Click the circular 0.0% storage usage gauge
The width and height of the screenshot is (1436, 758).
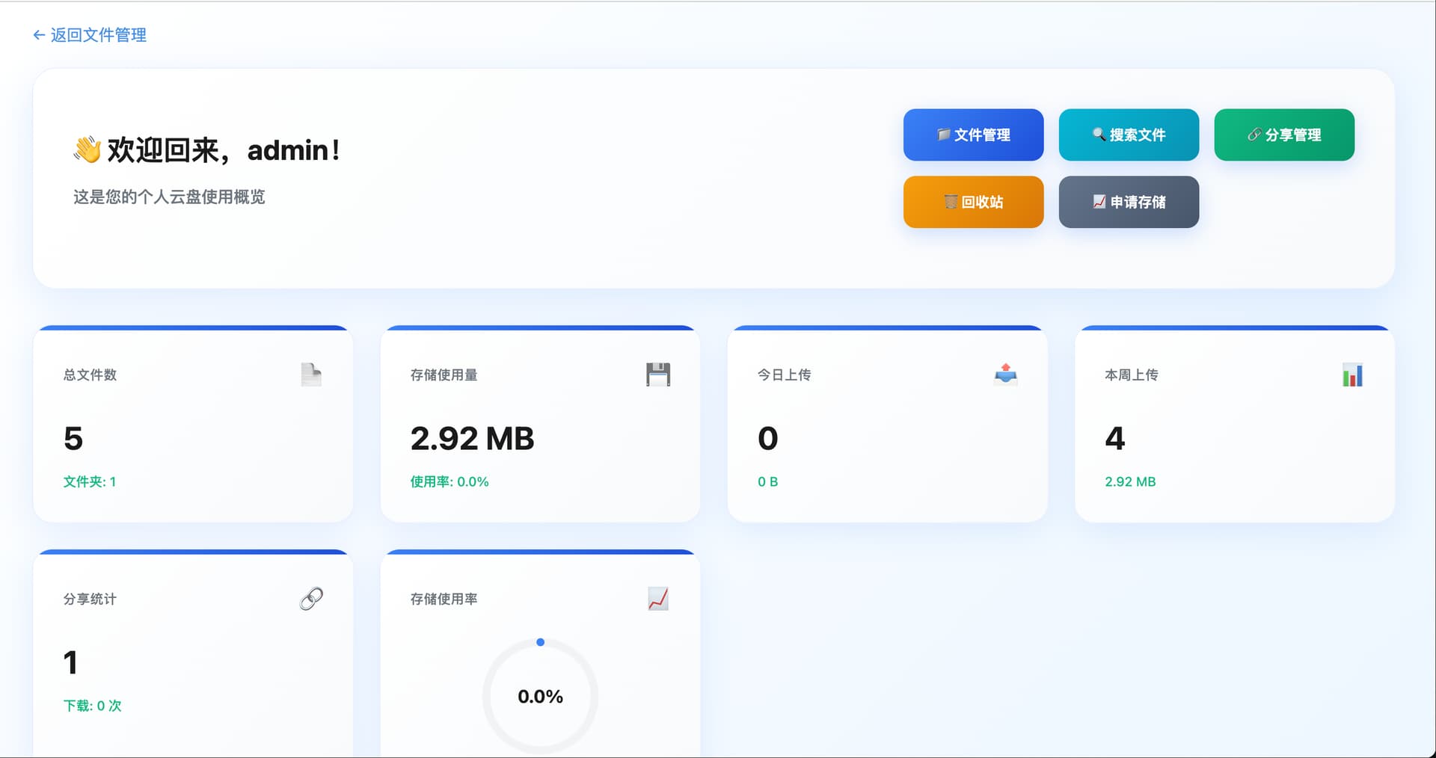pos(540,696)
